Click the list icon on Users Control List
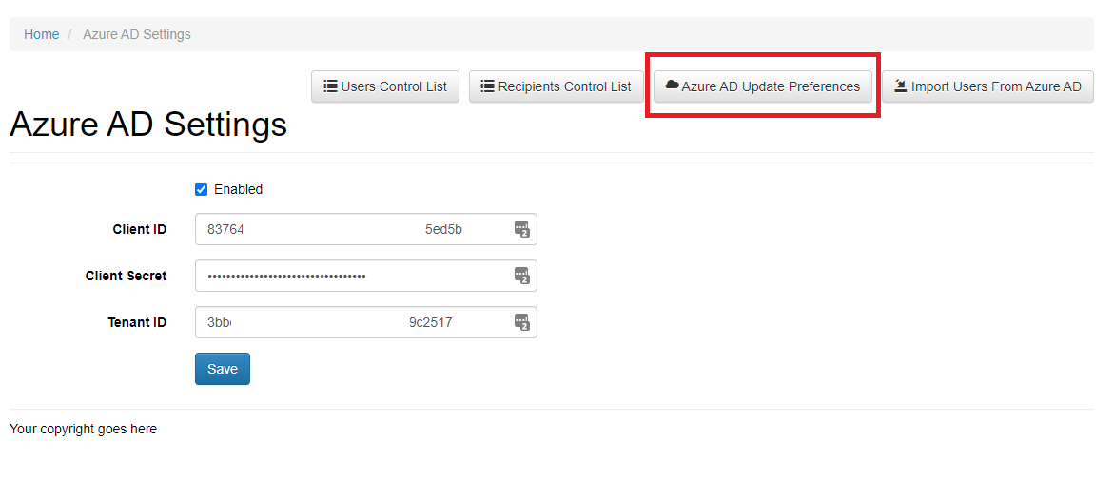Image resolution: width=1114 pixels, height=480 pixels. point(330,86)
